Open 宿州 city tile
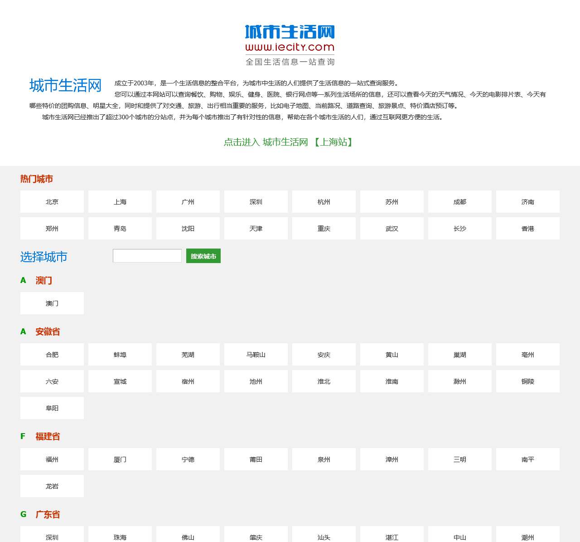The width and height of the screenshot is (580, 542). (188, 381)
